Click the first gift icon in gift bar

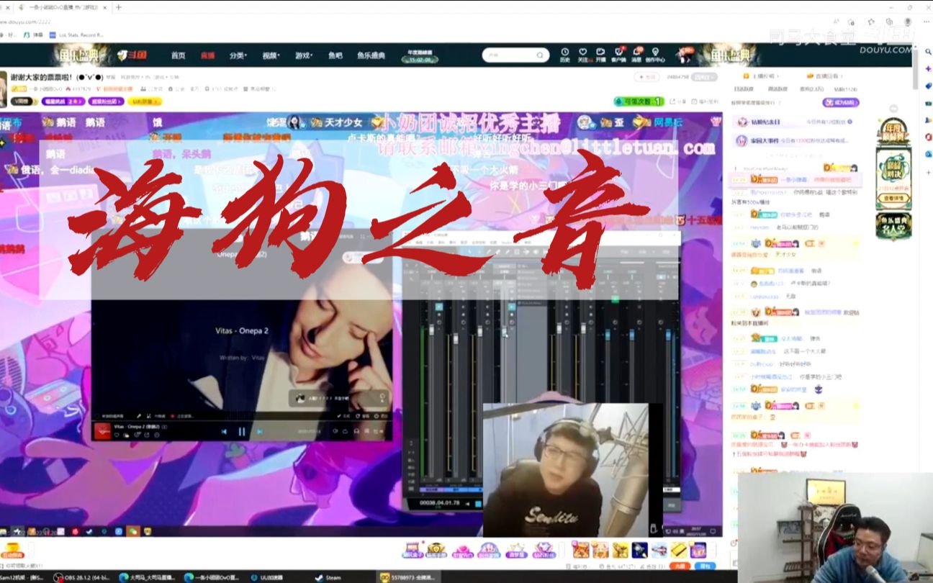point(413,551)
